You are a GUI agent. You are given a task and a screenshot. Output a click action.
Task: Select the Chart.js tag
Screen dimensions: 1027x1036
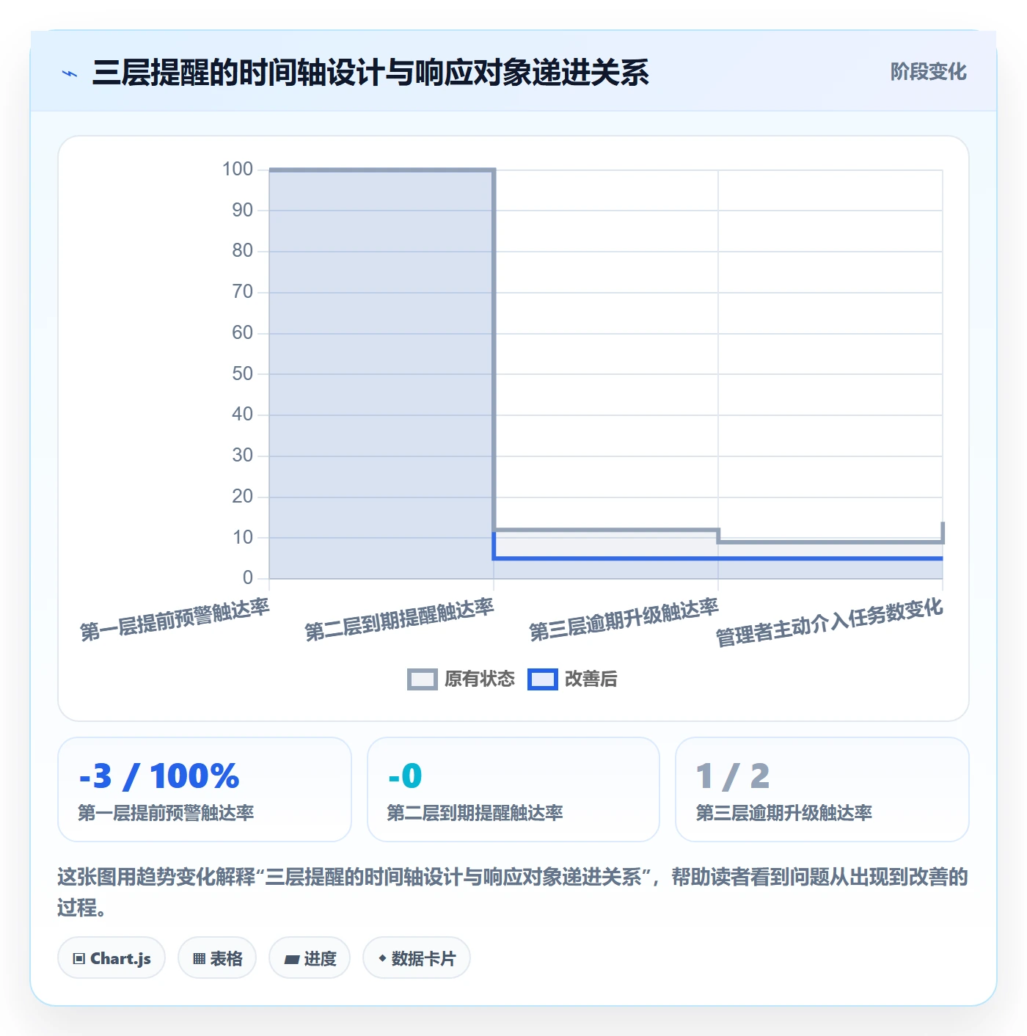click(112, 958)
